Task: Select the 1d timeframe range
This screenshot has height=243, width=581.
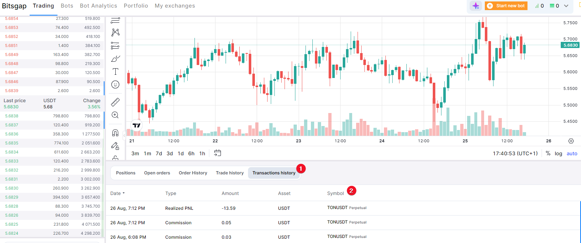Action: pyautogui.click(x=180, y=153)
